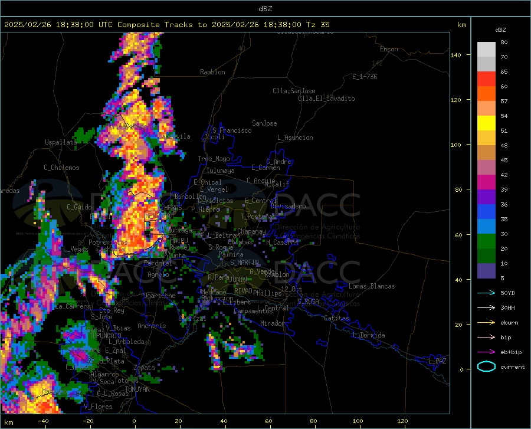The width and height of the screenshot is (531, 429).
Task: Click the '50YD' legend label
Action: click(x=507, y=293)
